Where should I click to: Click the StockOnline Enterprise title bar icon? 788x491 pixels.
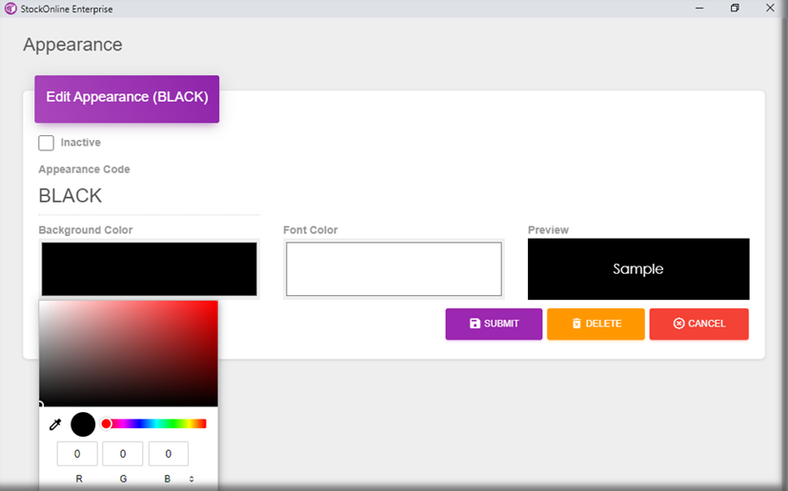tap(10, 9)
